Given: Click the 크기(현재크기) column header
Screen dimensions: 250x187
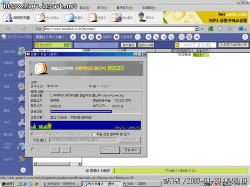Looking at the screenshot, I should click(174, 51).
